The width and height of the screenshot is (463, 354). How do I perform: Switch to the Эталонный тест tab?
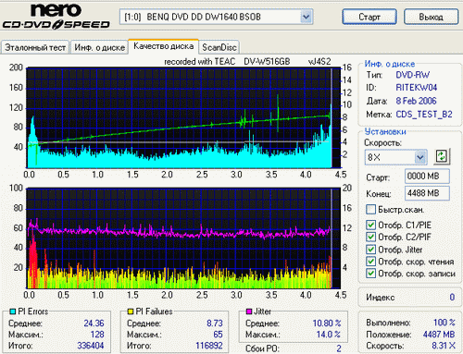pyautogui.click(x=35, y=47)
